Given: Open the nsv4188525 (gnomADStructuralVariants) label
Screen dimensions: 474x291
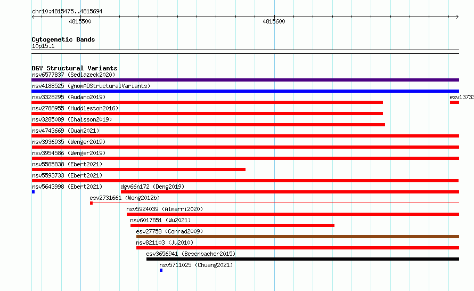Looking at the screenshot, I should (91, 86).
